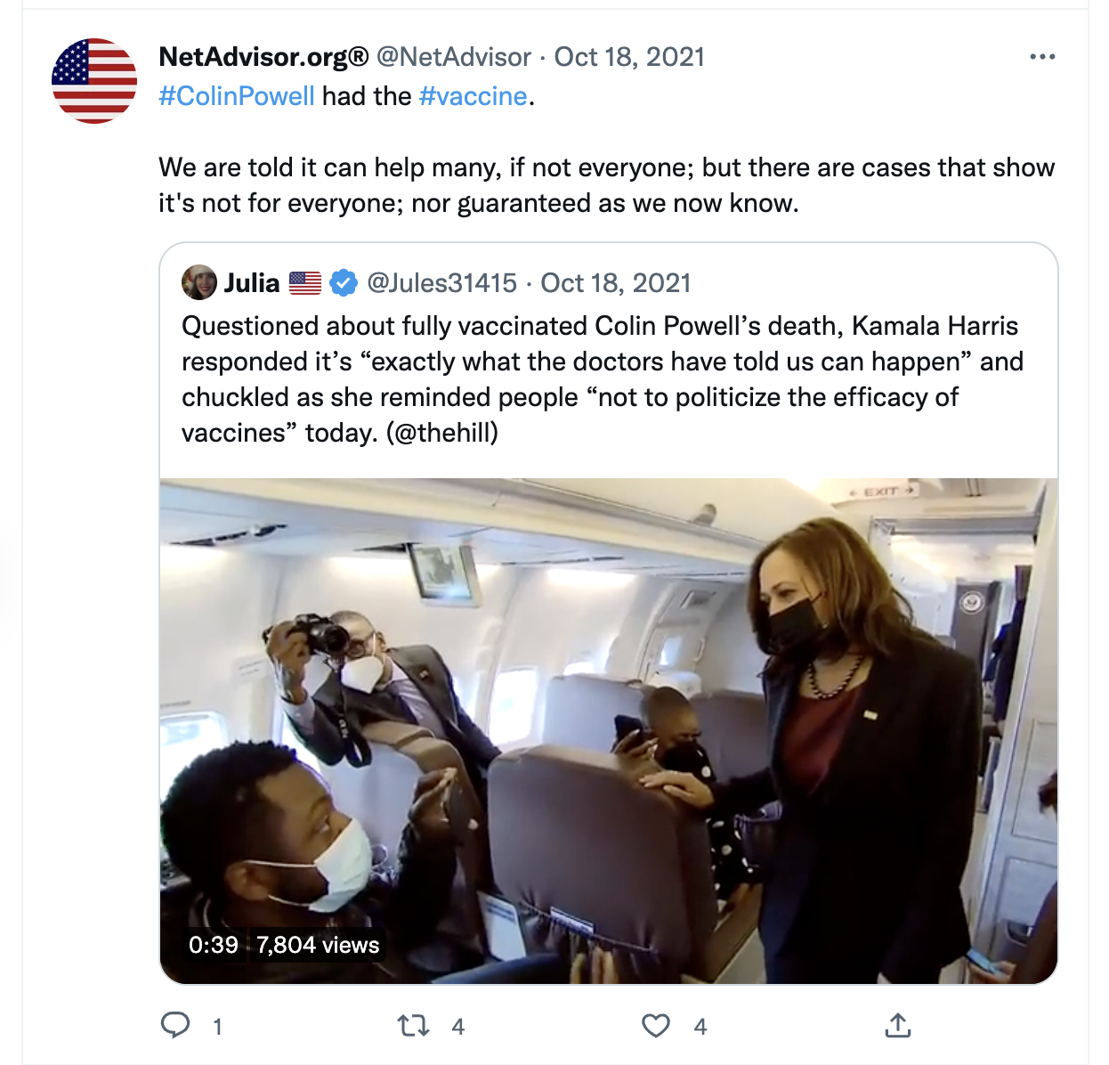Click NetAdvisor's American flag avatar
The width and height of the screenshot is (1109, 1065).
(94, 81)
